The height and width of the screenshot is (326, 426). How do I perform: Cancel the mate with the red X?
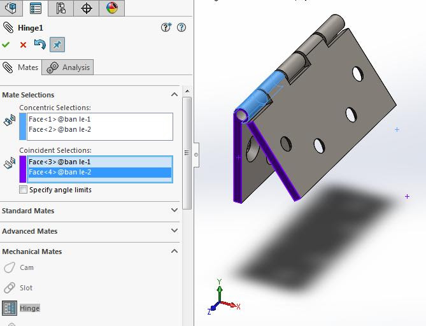[23, 45]
